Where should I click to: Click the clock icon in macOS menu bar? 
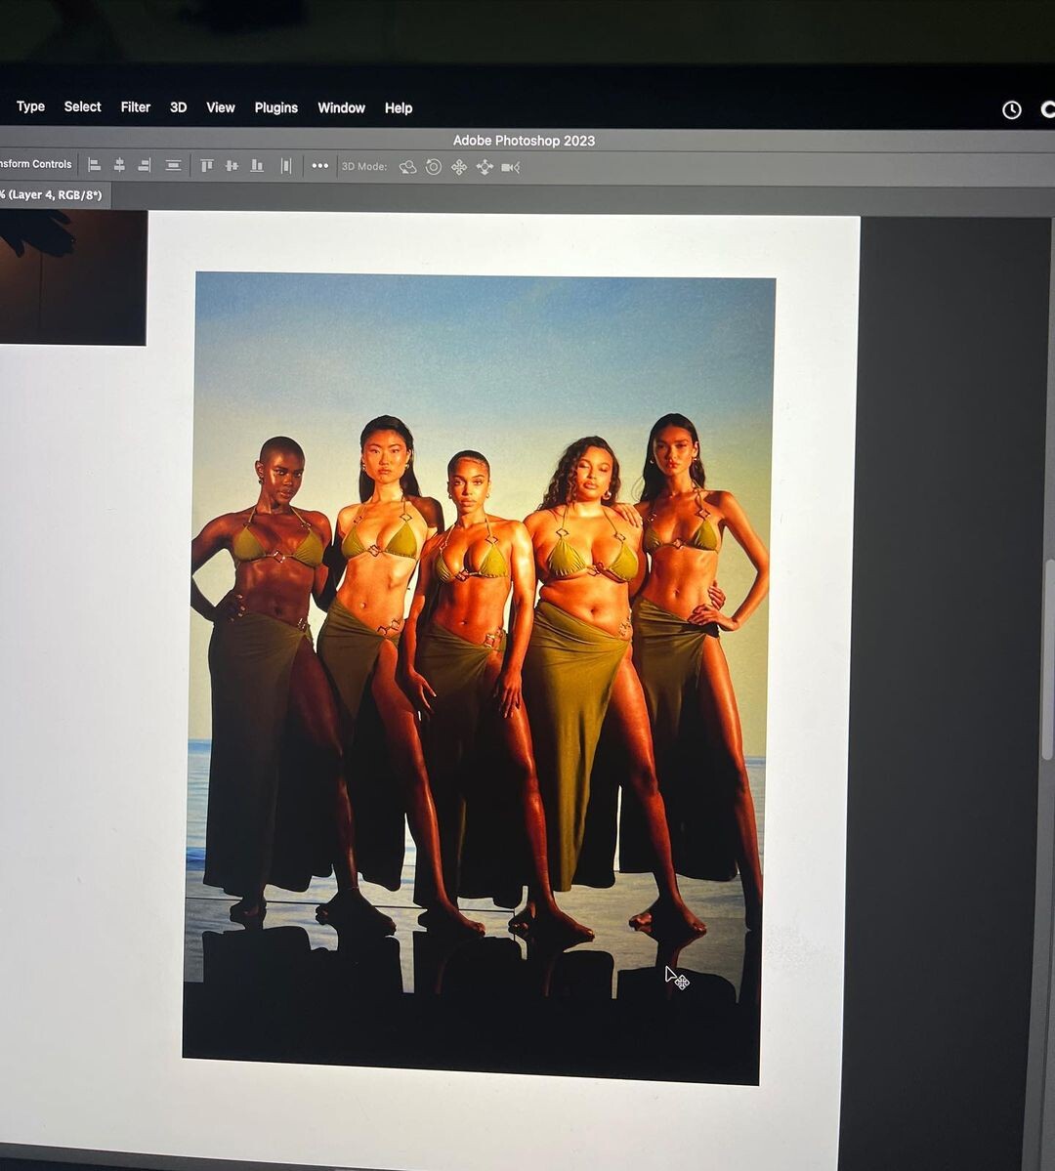point(1012,110)
